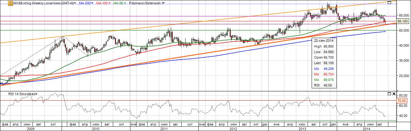This screenshot has width=411, height=131.
Task: Click the blue MA 49,289 tooltip value
Action: coord(329,69)
